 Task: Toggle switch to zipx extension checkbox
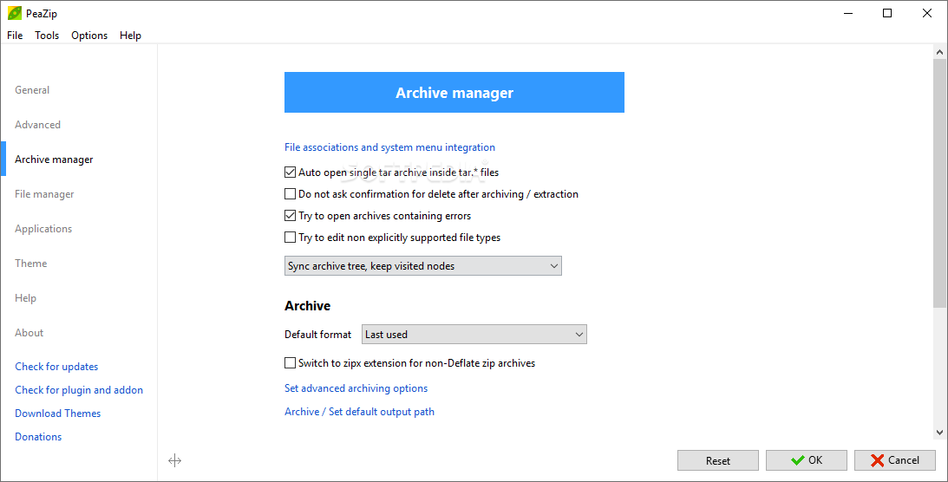pos(291,363)
